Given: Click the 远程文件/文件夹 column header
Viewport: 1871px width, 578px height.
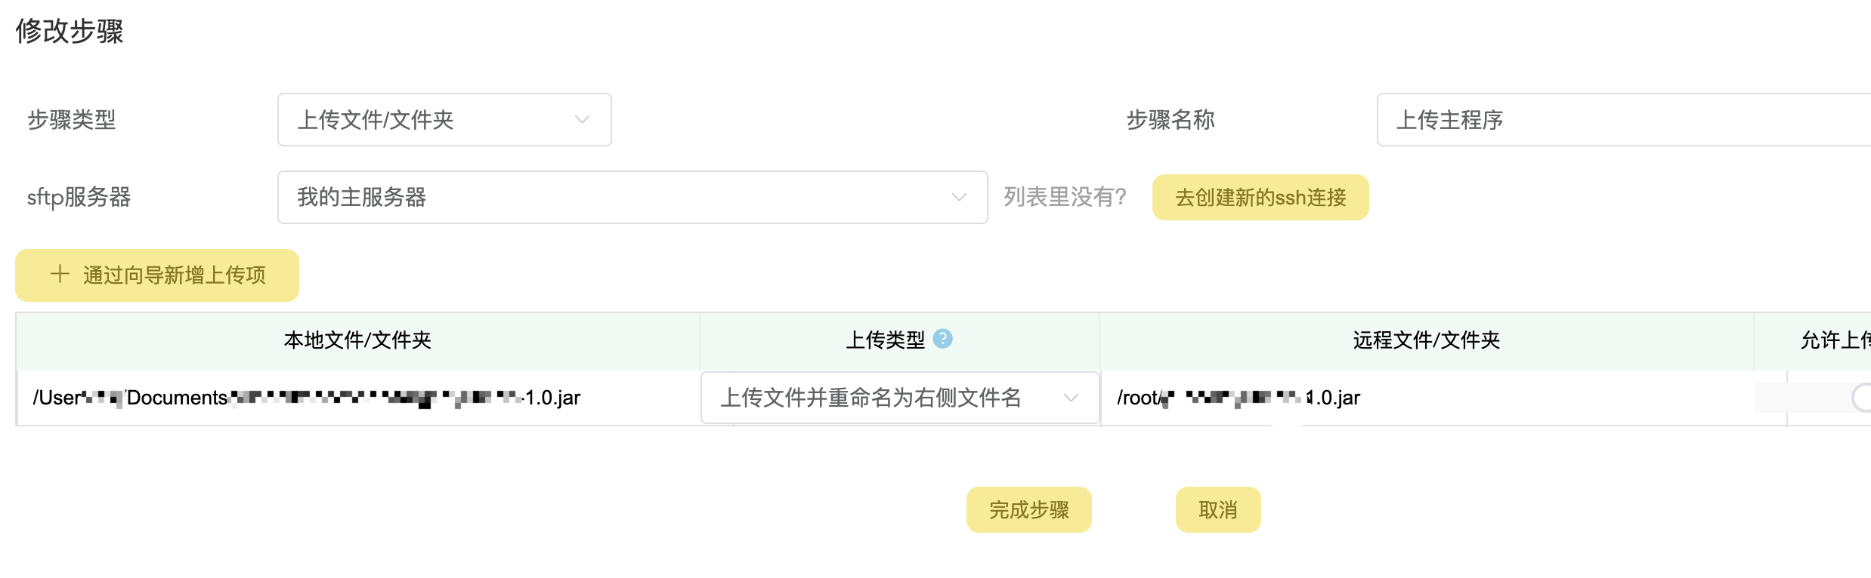Looking at the screenshot, I should [1426, 340].
